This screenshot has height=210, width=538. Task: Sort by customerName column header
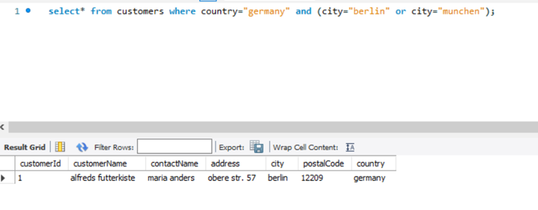[x=107, y=163]
